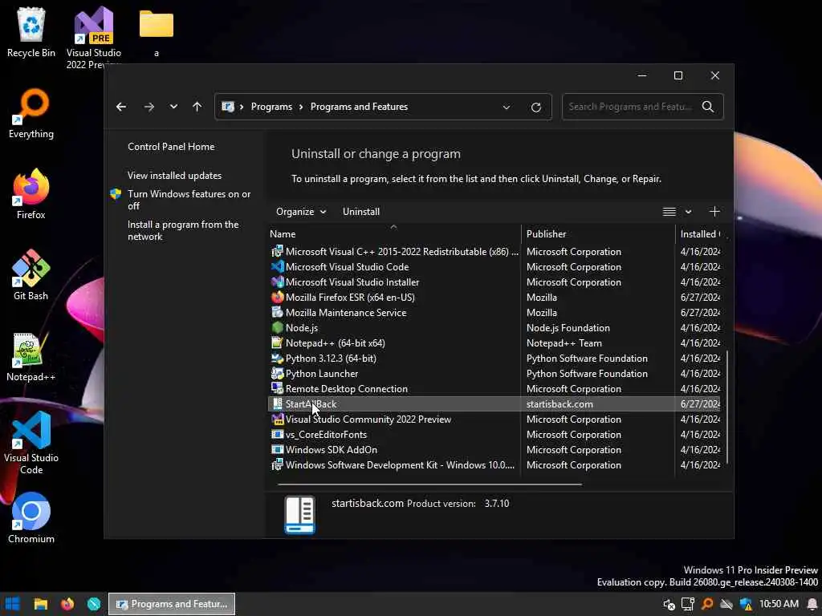The height and width of the screenshot is (616, 822).
Task: Click the notification bell in system tray
Action: (813, 604)
